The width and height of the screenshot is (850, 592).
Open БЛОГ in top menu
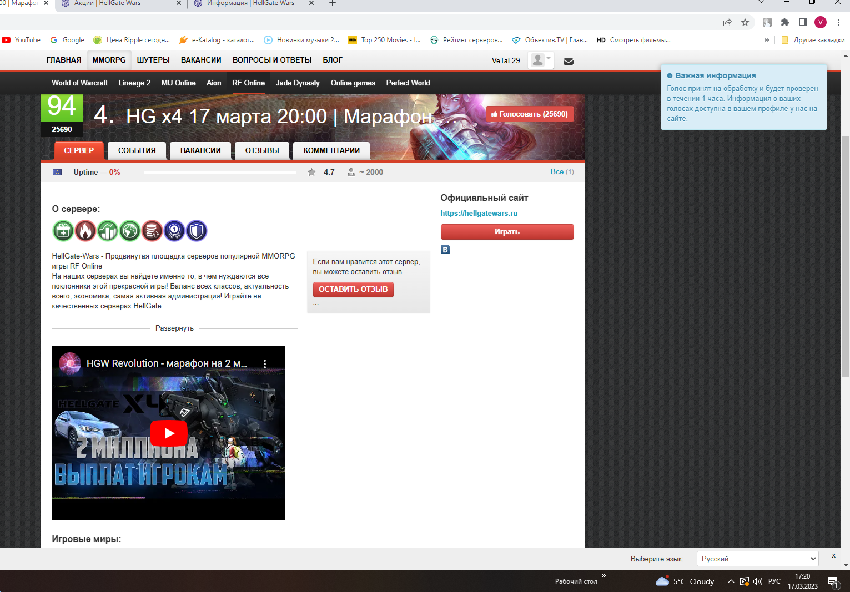333,60
